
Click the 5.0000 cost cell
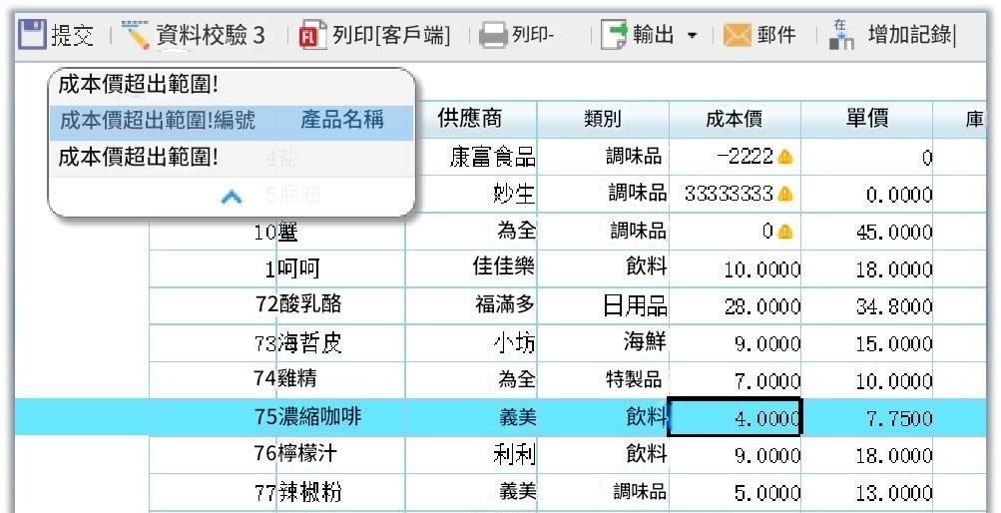click(x=735, y=493)
